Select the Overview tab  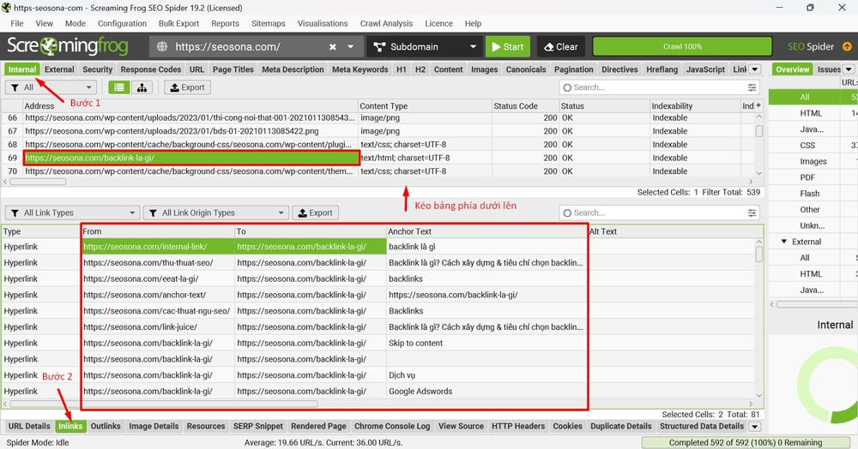click(792, 69)
